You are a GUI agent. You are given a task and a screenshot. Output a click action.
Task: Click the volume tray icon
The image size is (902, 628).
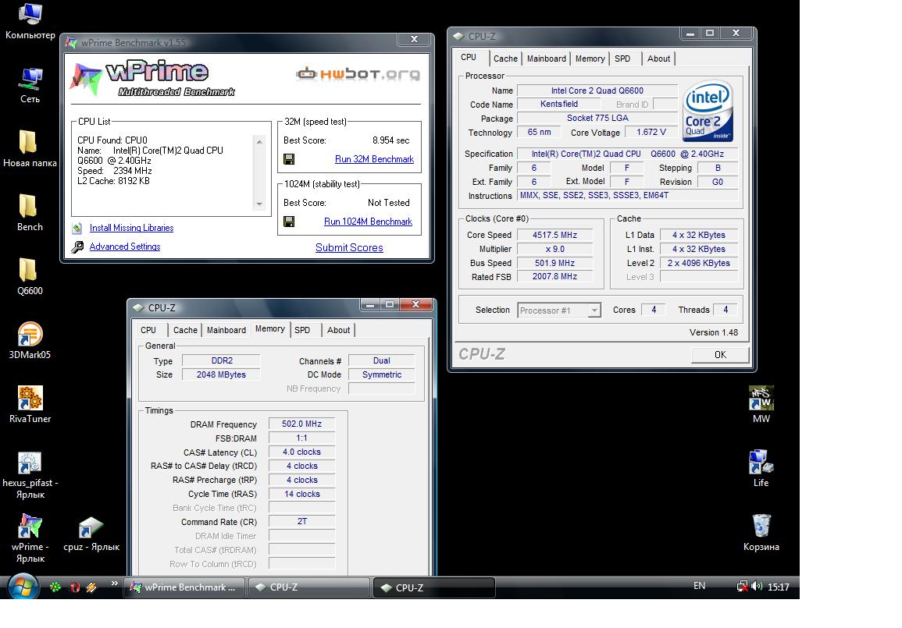757,586
